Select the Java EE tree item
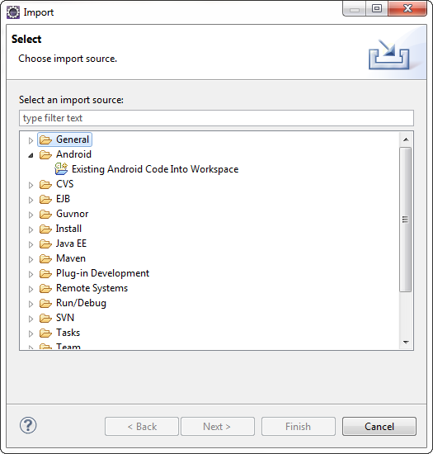Screen dimensions: 433x454 coord(71,244)
